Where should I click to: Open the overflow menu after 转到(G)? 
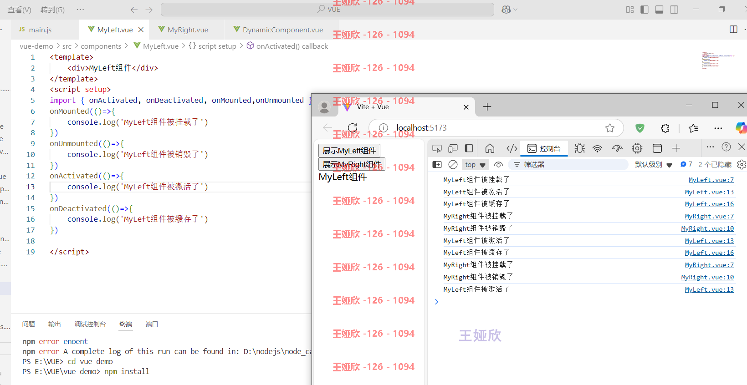point(80,10)
